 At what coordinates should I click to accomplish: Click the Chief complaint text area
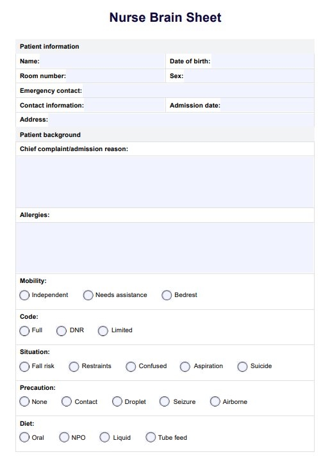[165, 182]
